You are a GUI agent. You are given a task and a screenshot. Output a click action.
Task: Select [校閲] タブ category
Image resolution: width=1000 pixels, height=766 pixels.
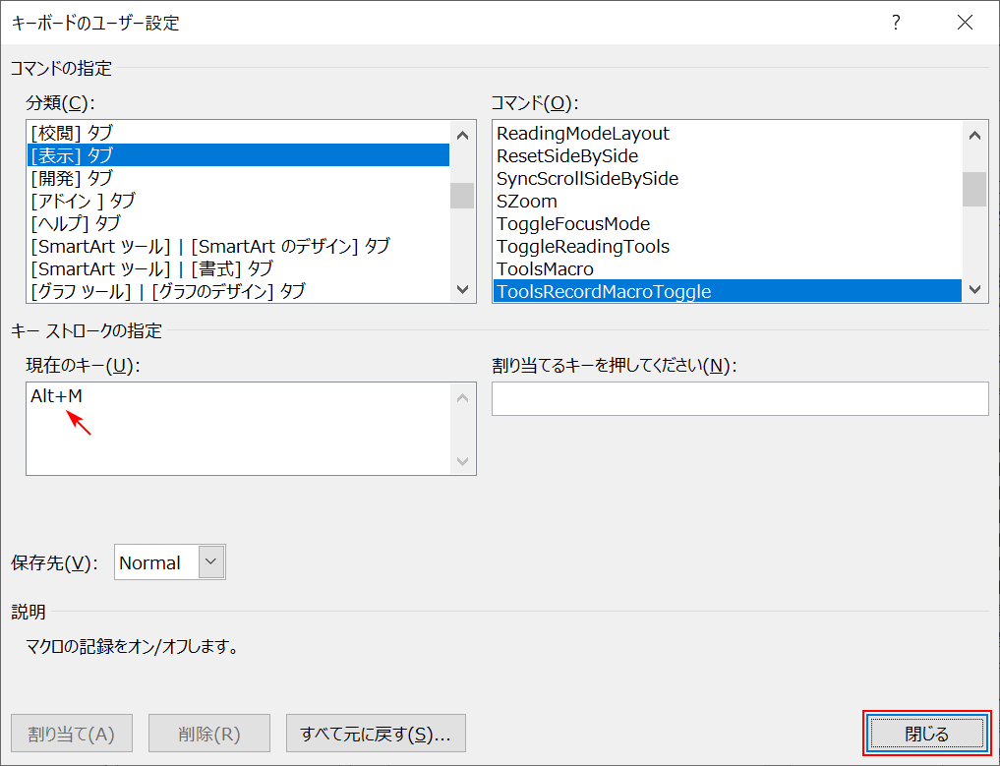(72, 133)
